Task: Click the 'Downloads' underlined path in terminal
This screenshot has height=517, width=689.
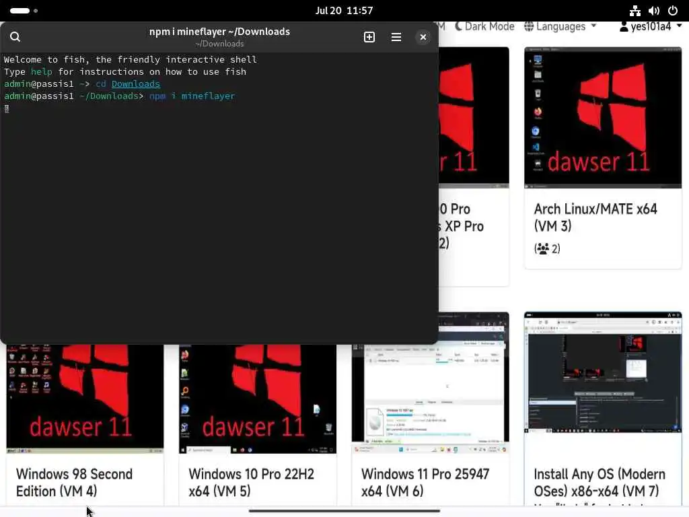Action: pos(136,83)
